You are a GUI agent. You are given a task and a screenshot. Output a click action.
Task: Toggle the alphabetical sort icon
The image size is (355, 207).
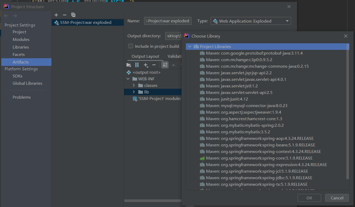click(x=165, y=65)
